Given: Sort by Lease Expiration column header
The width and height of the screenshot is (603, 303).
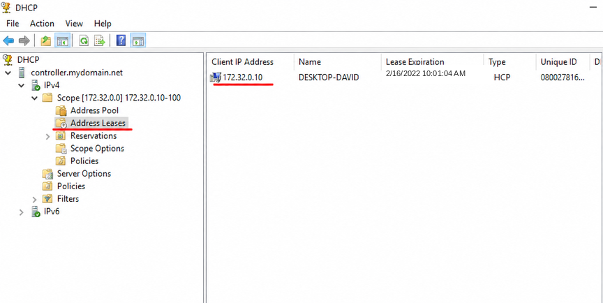Looking at the screenshot, I should pos(433,61).
